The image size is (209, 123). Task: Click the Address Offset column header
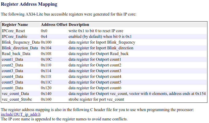(54, 25)
